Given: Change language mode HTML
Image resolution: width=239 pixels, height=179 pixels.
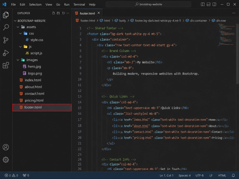Looking at the screenshot, I should (222, 175).
